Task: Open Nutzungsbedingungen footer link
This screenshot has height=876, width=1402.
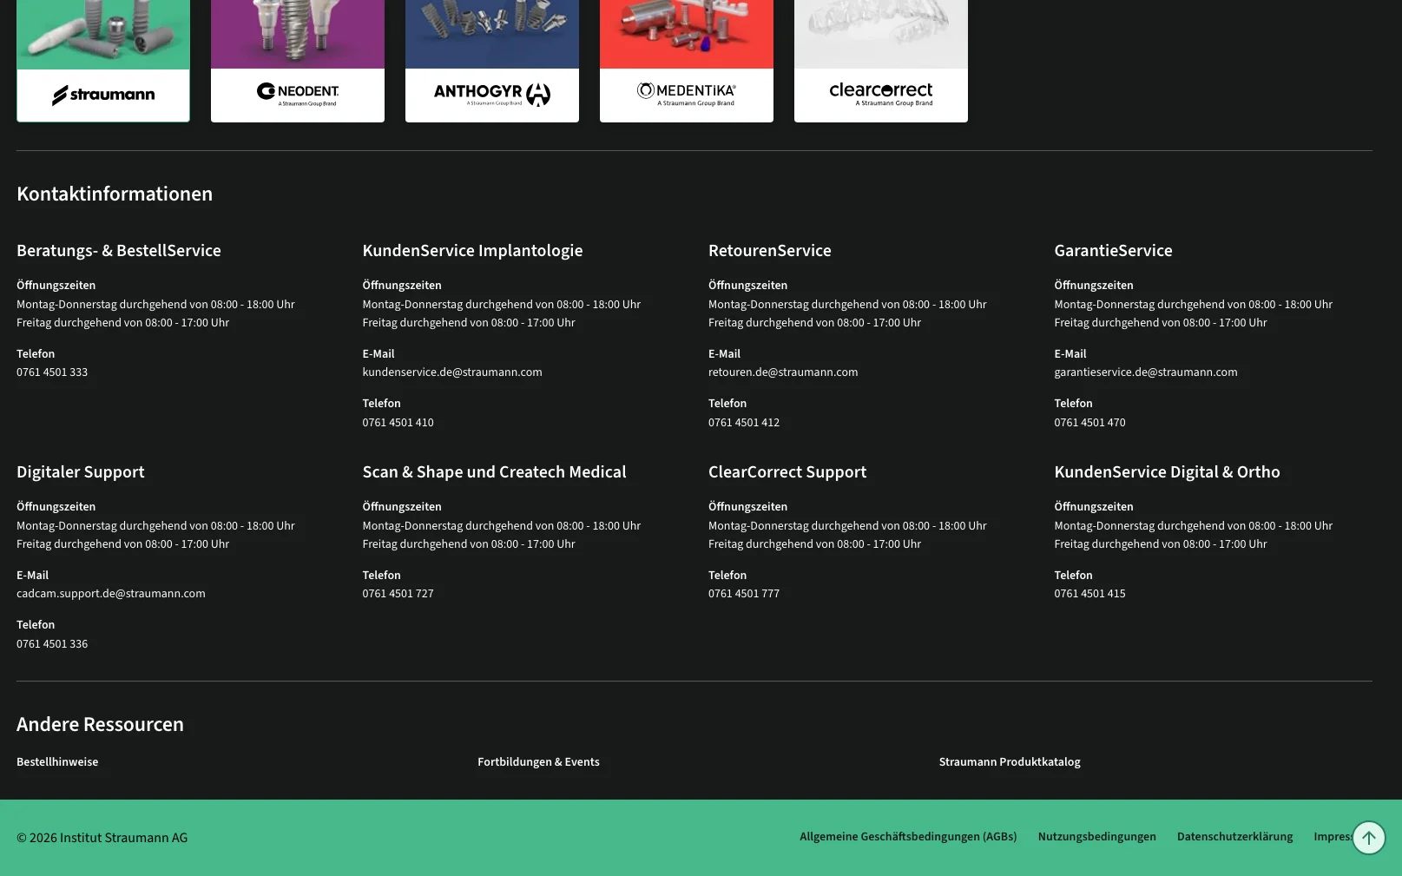Action: pos(1097,837)
